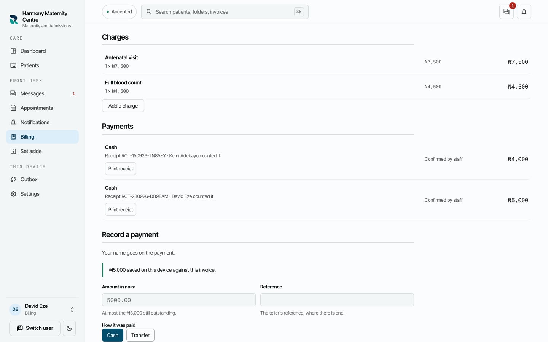Click receipt text RCT-280926-DB9EAM
Screen dimensions: 548x342
(145, 196)
